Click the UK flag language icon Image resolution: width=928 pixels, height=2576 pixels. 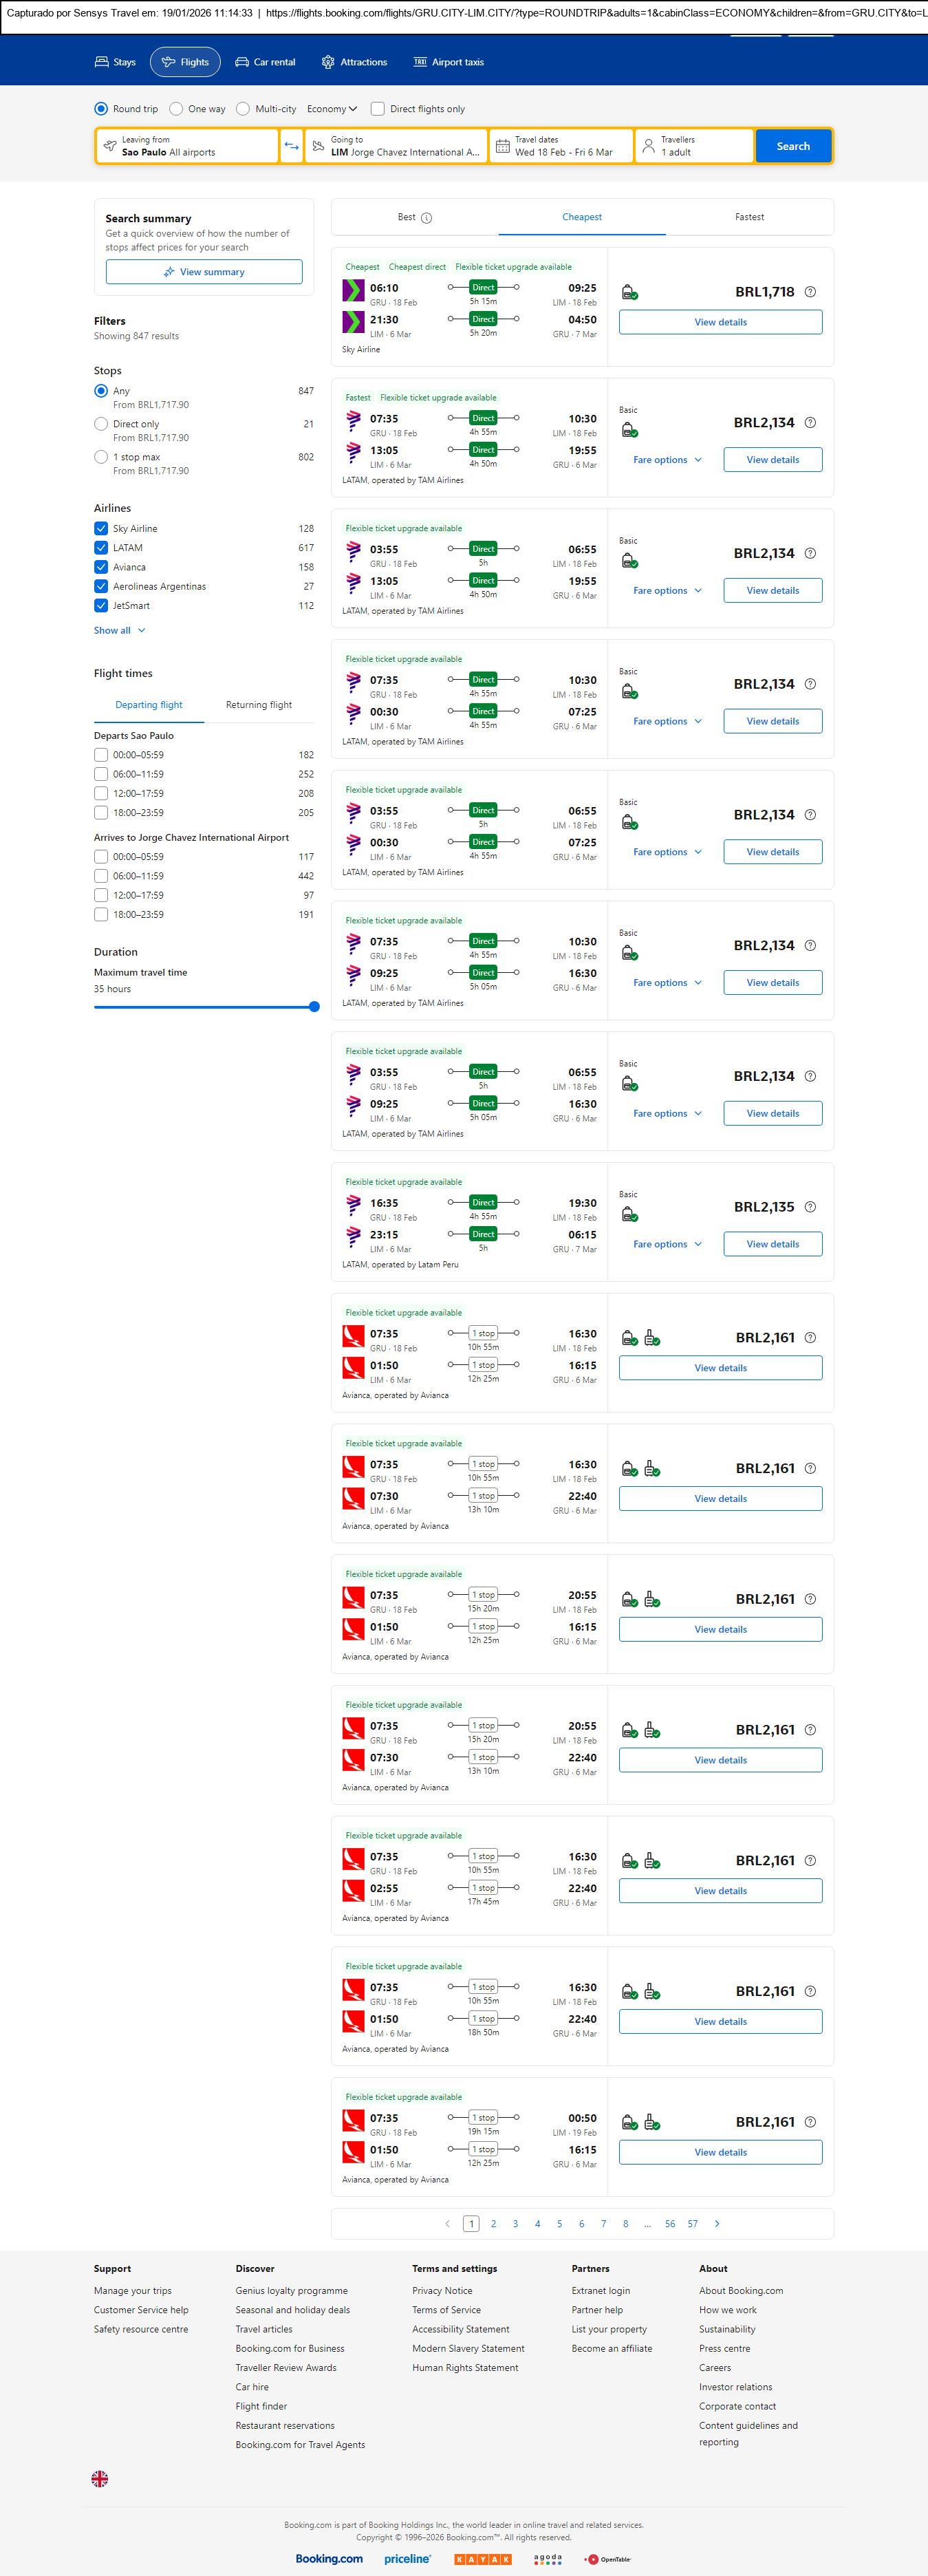100,2478
